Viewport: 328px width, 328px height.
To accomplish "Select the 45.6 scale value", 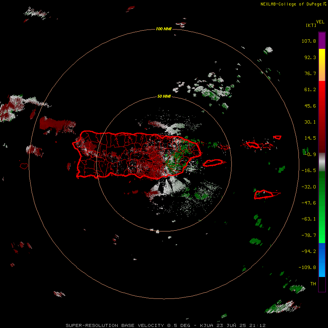I will [x=310, y=106].
